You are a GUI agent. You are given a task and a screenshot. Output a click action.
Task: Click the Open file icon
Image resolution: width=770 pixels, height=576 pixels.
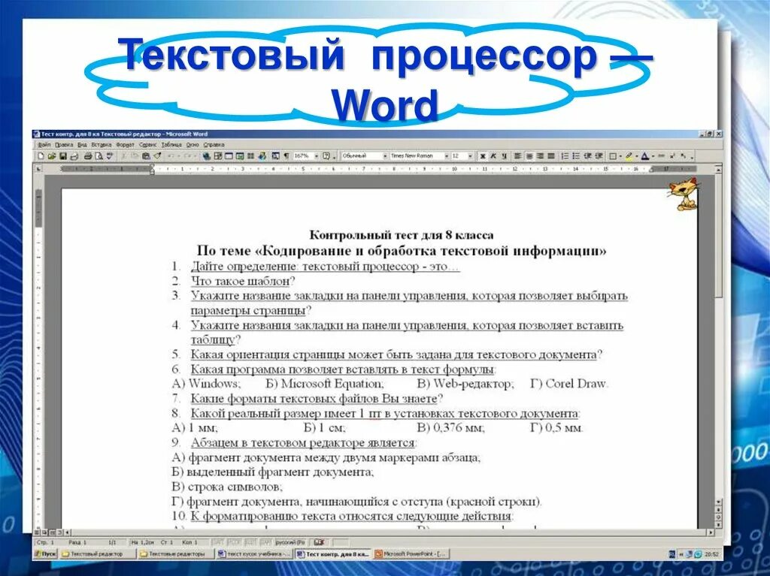click(x=52, y=156)
